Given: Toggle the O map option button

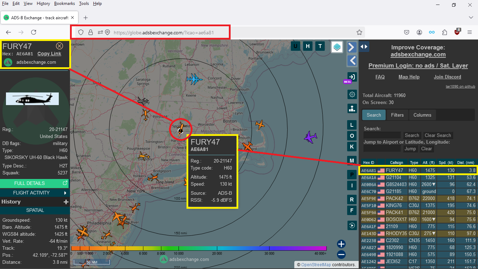Looking at the screenshot, I should [x=352, y=136].
